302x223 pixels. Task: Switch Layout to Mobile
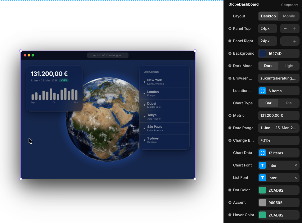[x=289, y=16]
